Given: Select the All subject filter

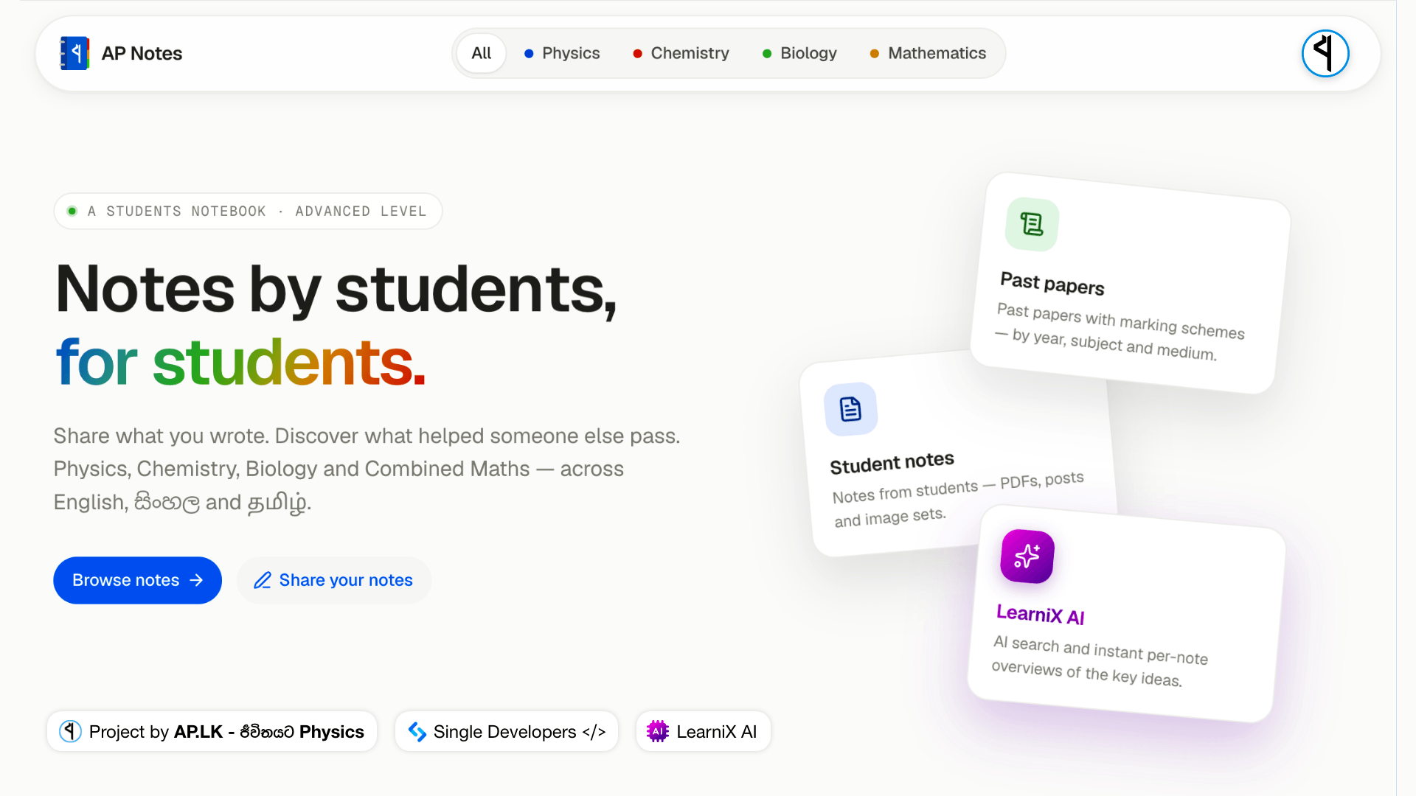Looking at the screenshot, I should click(481, 53).
